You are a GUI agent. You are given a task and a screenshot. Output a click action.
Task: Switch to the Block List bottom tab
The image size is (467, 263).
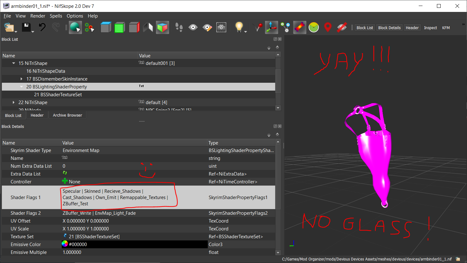pyautogui.click(x=13, y=115)
